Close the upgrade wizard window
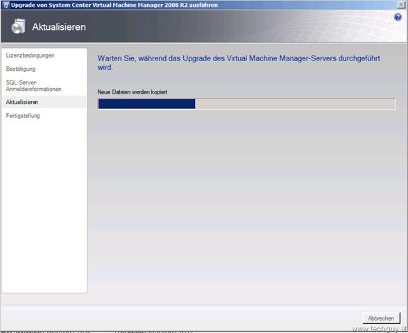The height and width of the screenshot is (333, 408). 401,5
